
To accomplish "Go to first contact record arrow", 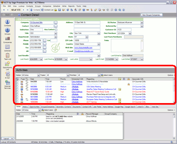I will coord(4,10).
